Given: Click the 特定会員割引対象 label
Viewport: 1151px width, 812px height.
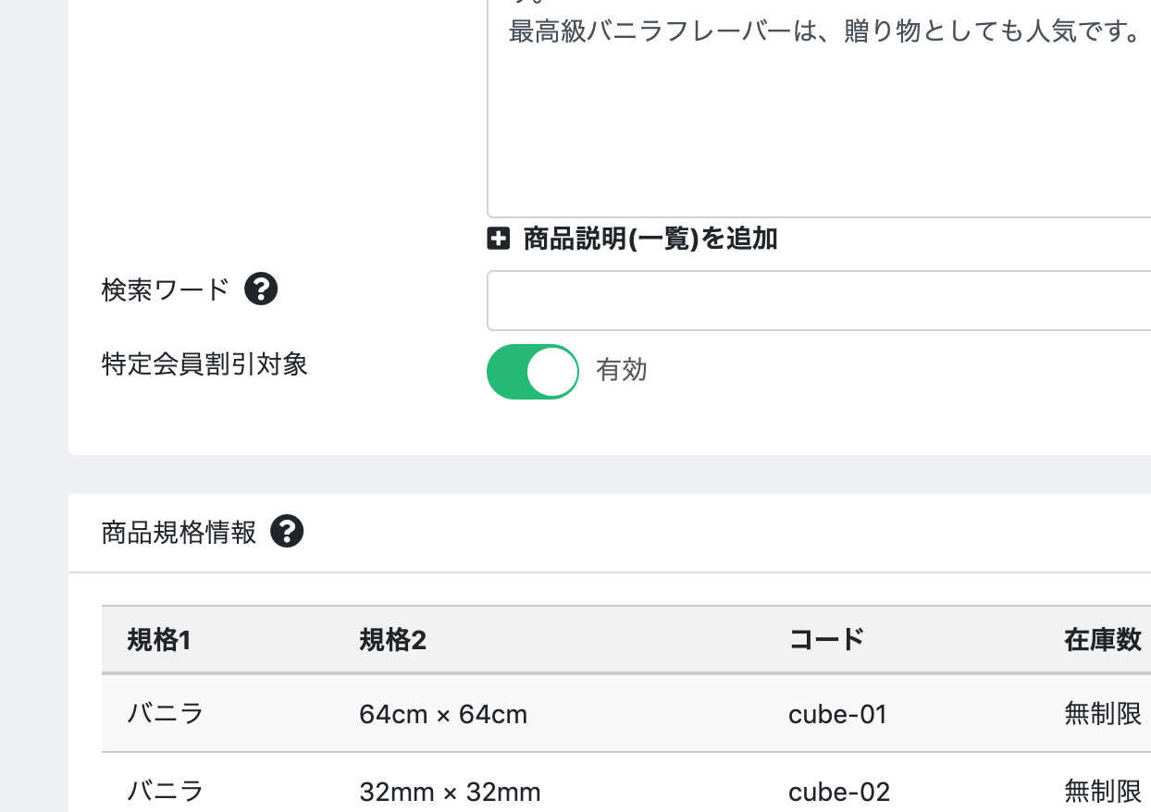Looking at the screenshot, I should (x=204, y=364).
